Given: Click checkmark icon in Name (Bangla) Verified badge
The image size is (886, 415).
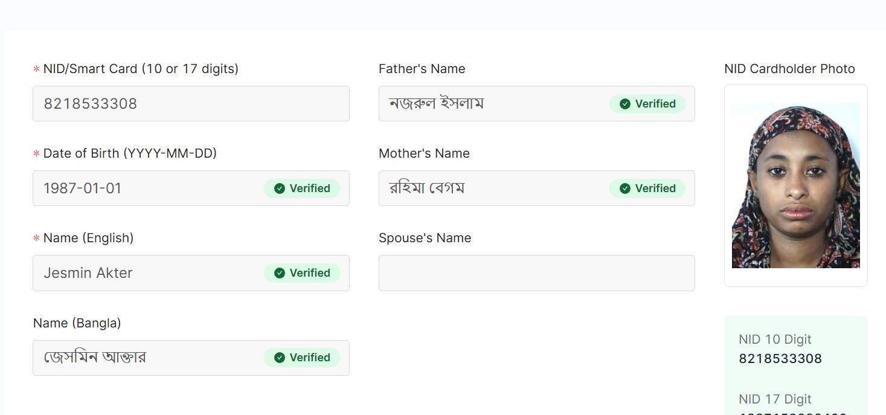Looking at the screenshot, I should pyautogui.click(x=280, y=358).
